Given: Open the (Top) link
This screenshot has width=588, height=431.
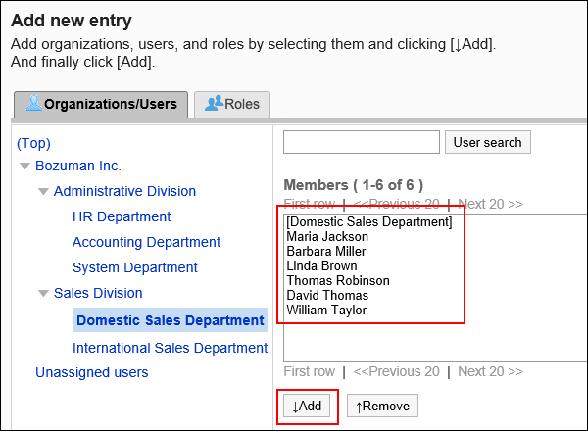Looking at the screenshot, I should tap(33, 142).
